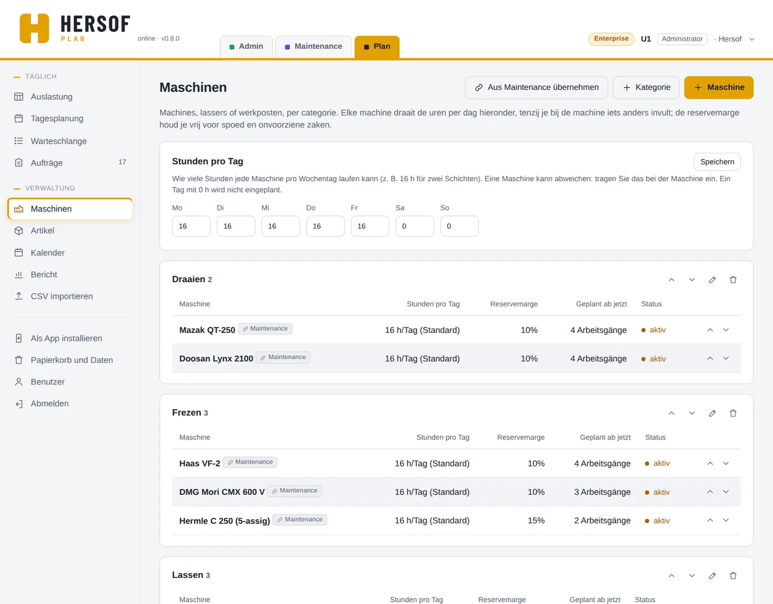Open the Hersof account dropdown

[x=734, y=39]
